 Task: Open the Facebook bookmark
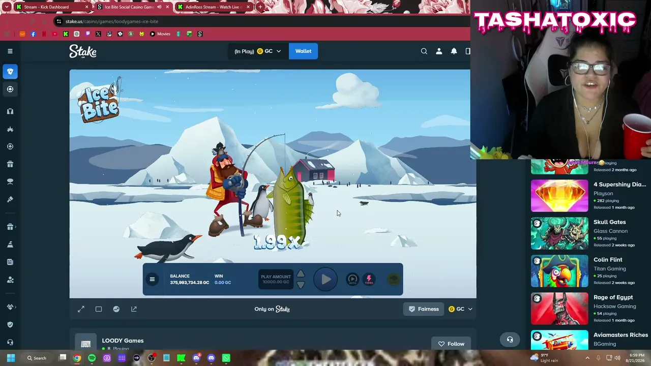pyautogui.click(x=33, y=34)
